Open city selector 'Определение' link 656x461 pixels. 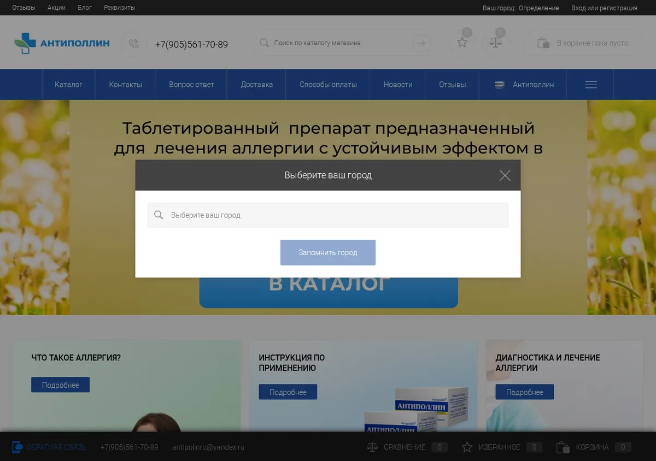coord(538,8)
